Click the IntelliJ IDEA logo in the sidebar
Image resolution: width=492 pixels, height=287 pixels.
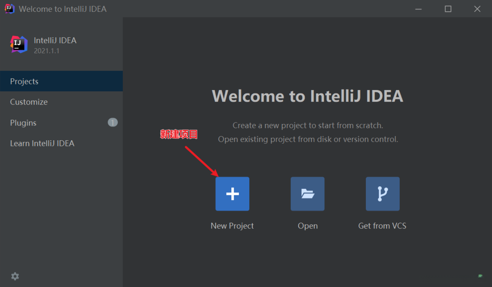click(19, 44)
